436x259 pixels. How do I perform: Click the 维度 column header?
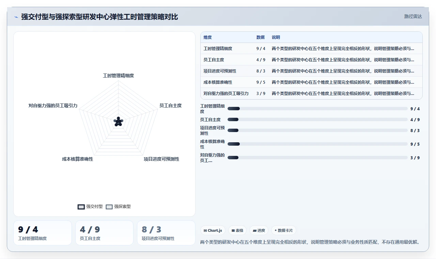[x=208, y=37]
